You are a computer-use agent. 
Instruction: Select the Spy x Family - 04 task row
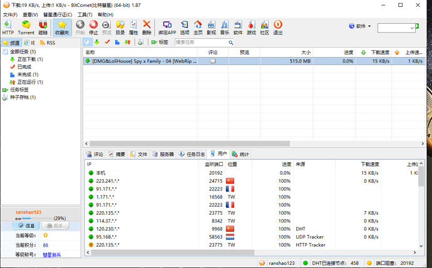point(254,61)
